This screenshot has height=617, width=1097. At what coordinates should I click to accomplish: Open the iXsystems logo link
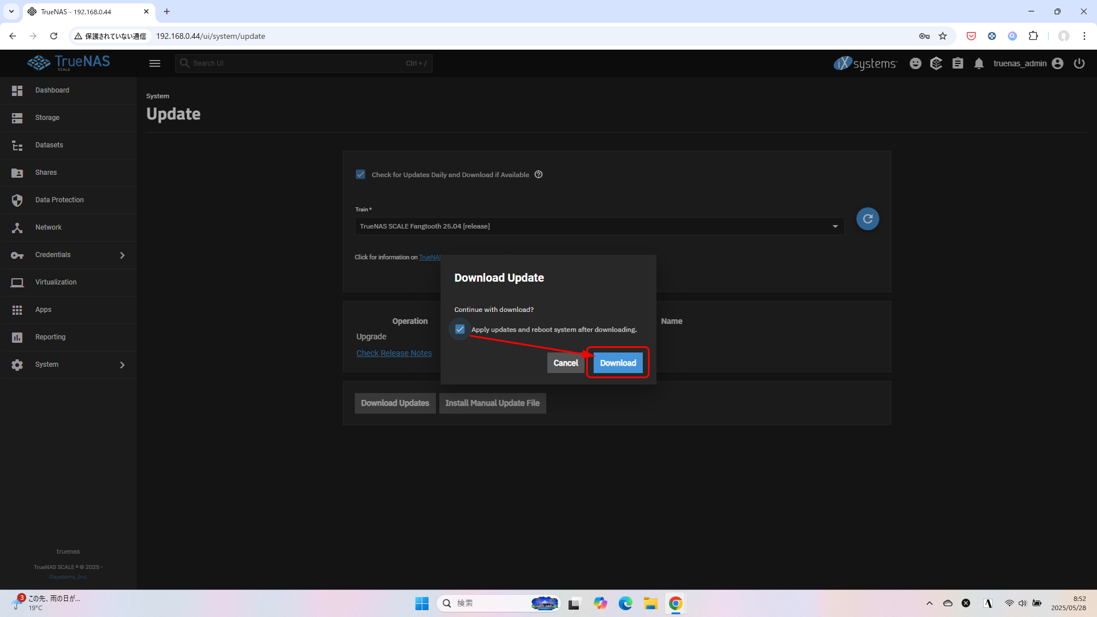pos(865,63)
